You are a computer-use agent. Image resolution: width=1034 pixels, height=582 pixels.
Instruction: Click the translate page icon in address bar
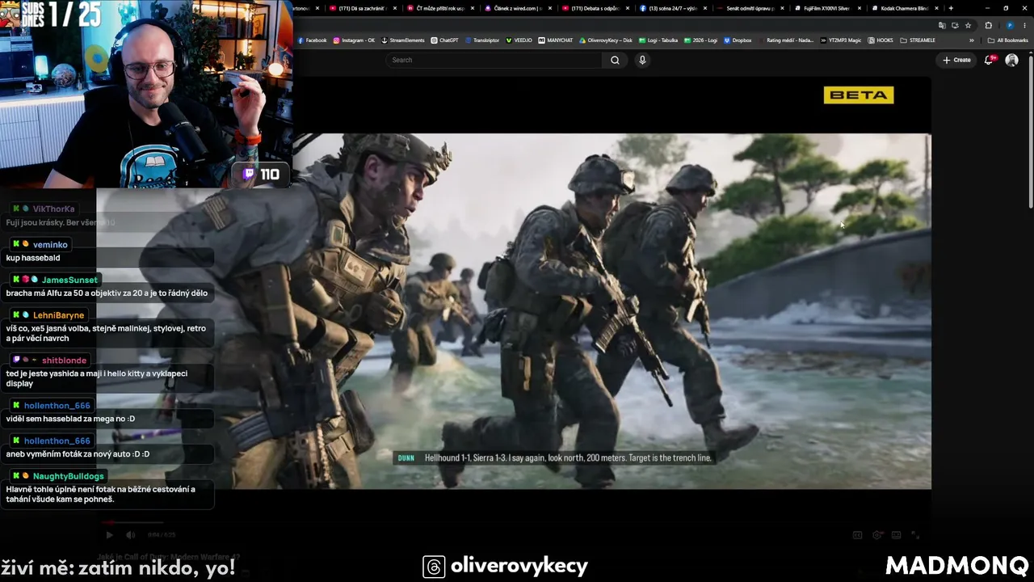tap(942, 25)
